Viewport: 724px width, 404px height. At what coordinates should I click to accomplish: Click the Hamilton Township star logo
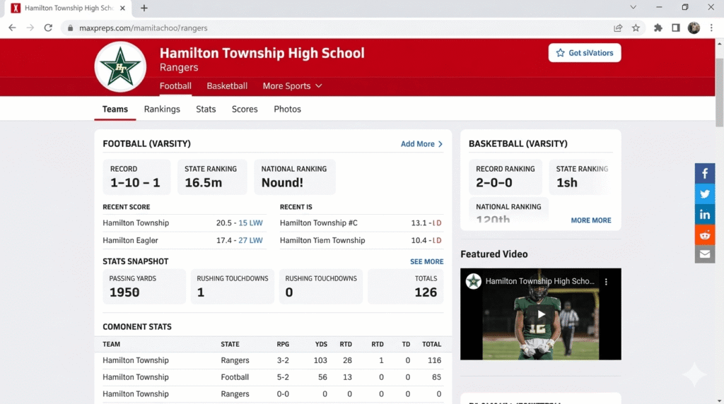(120, 67)
